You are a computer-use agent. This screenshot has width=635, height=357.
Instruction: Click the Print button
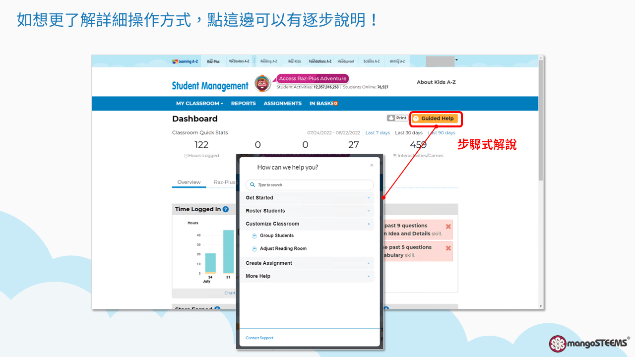pyautogui.click(x=397, y=118)
